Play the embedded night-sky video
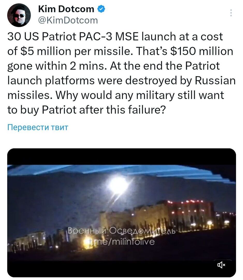This screenshot has height=280, width=243. [121, 213]
